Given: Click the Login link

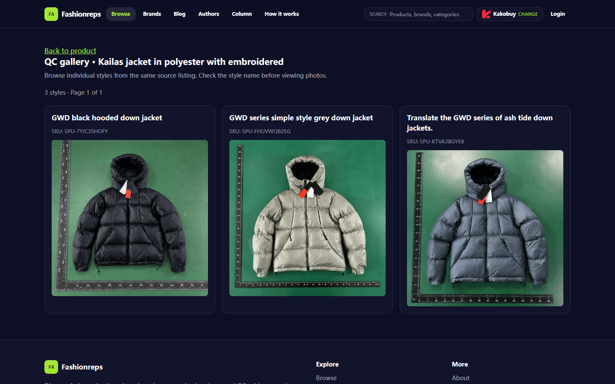Looking at the screenshot, I should click(x=558, y=14).
